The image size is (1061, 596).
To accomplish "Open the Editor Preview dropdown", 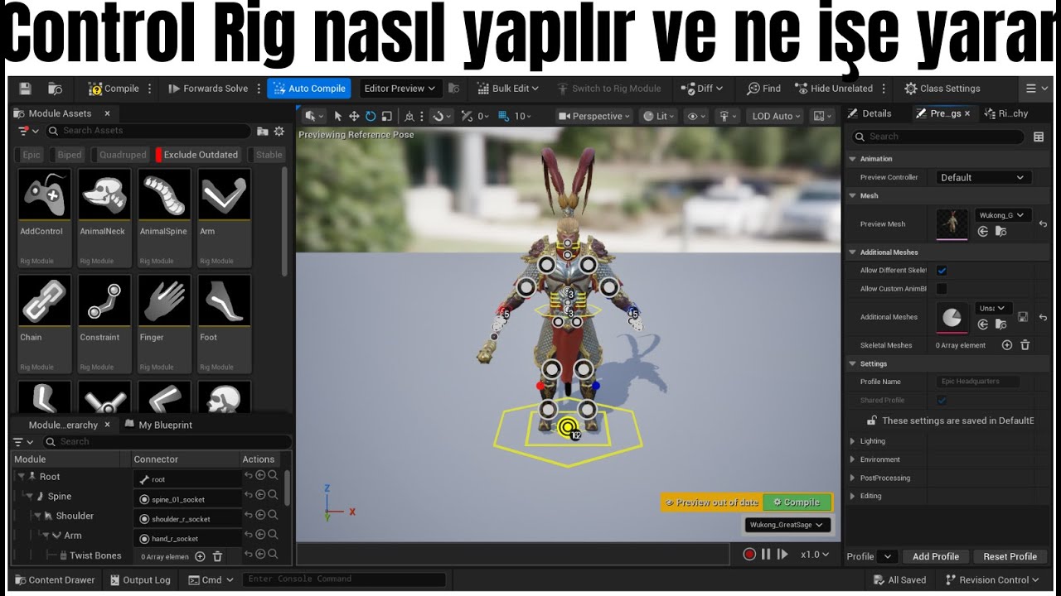I will (400, 89).
